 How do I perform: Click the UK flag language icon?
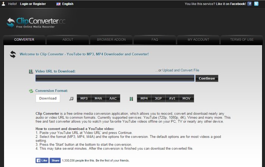pos(59,4)
